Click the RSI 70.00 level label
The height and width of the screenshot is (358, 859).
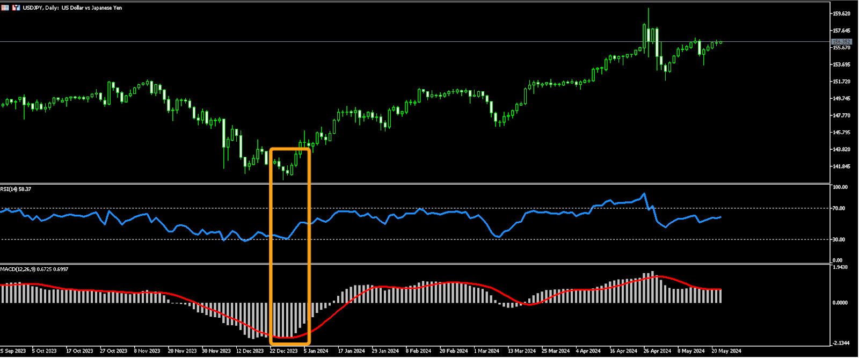(839, 208)
